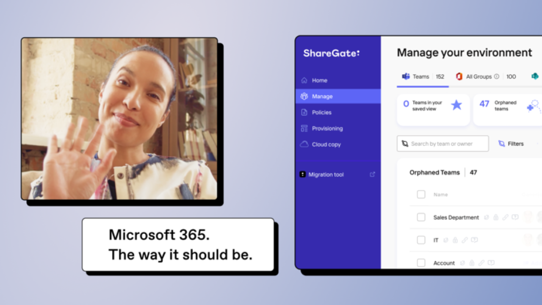542x305 pixels.
Task: Click the Migration tool square icon
Action: [303, 175]
